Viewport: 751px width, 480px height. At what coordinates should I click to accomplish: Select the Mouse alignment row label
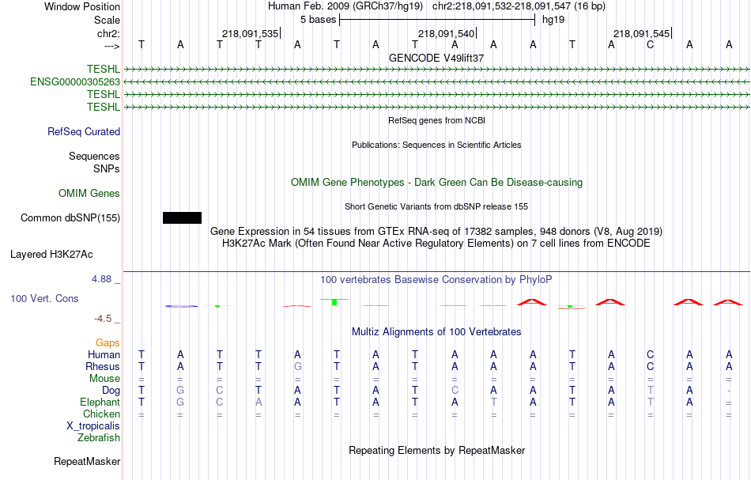[x=104, y=379]
